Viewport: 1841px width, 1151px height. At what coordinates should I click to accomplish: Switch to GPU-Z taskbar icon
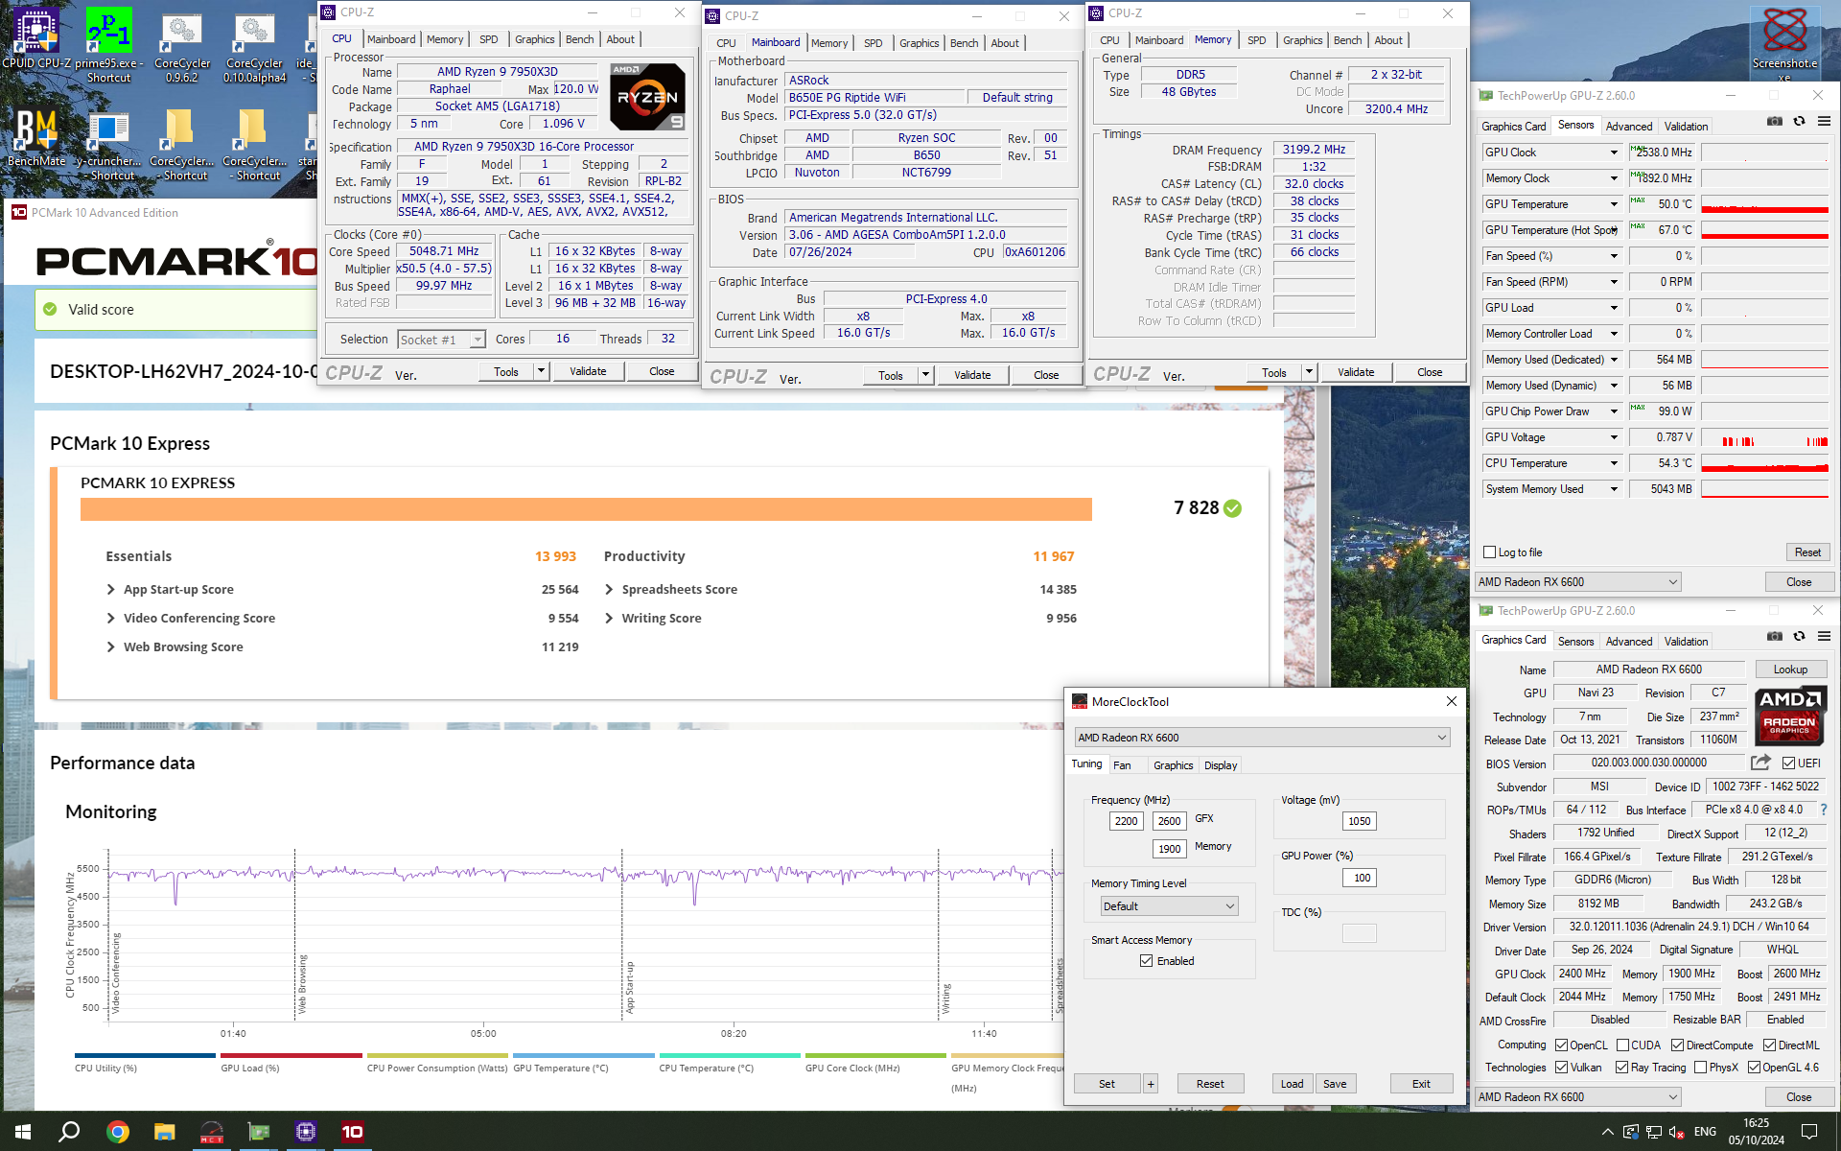(x=259, y=1132)
